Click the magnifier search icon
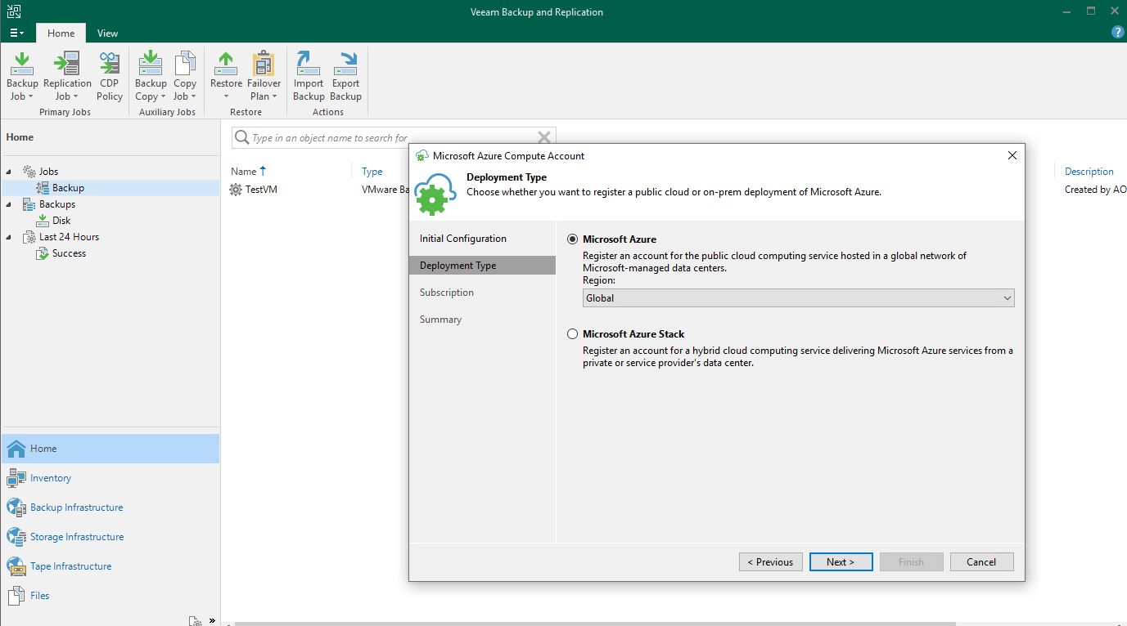The width and height of the screenshot is (1127, 626). coord(242,137)
